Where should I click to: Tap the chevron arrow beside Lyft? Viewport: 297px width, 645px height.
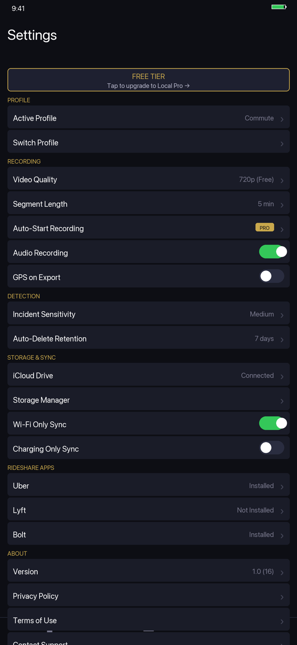pyautogui.click(x=282, y=511)
